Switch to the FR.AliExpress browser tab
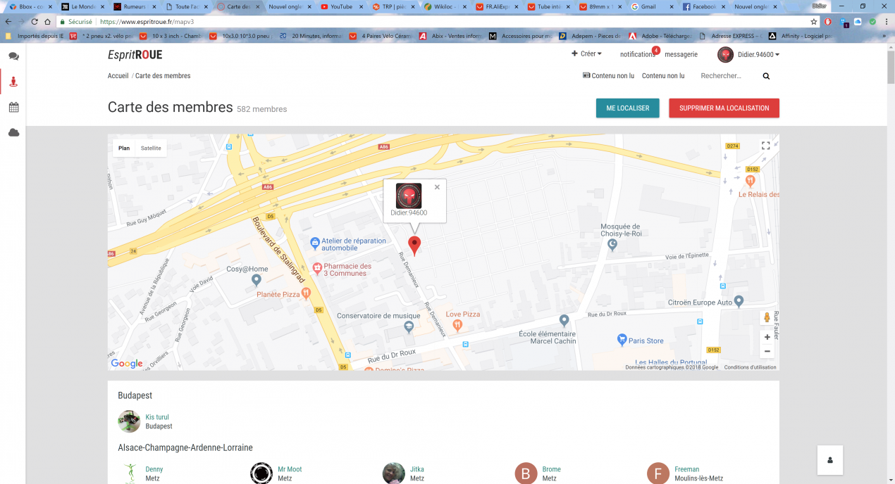Viewport: 895px width, 484px height. coord(498,6)
